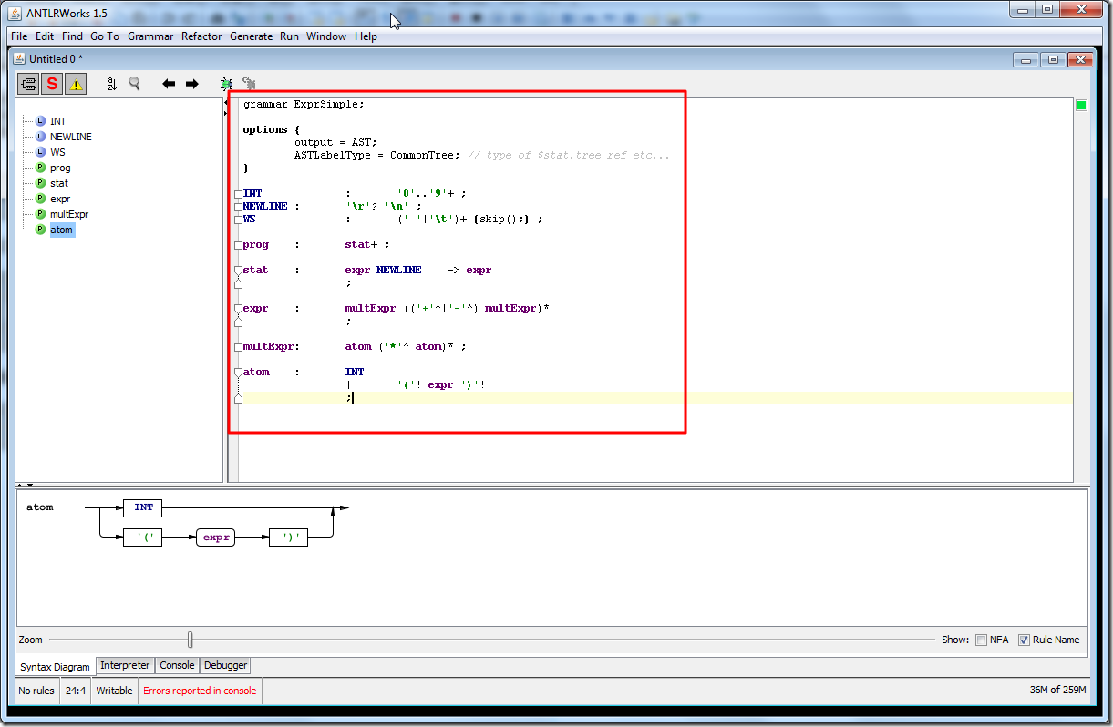Collapse the expr rule fold marker
This screenshot has height=727, width=1113.
click(x=238, y=309)
